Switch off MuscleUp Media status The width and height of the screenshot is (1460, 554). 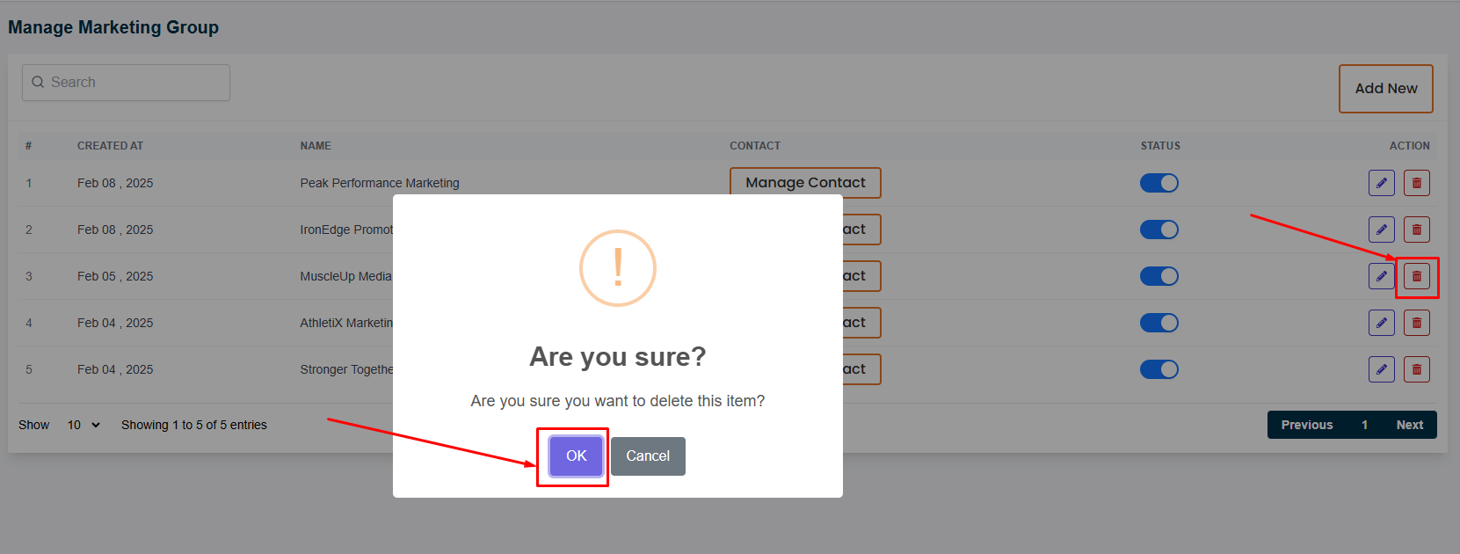pyautogui.click(x=1159, y=276)
